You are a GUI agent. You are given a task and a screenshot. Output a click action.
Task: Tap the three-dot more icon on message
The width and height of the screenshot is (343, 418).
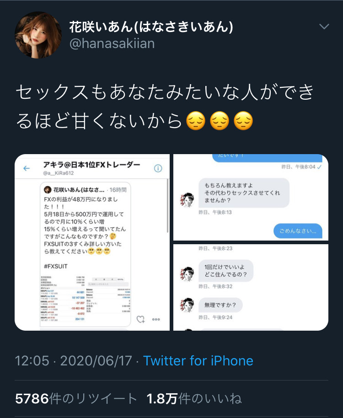point(156,319)
